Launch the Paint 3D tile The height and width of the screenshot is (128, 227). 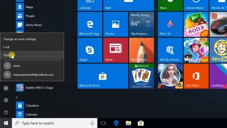(170, 24)
